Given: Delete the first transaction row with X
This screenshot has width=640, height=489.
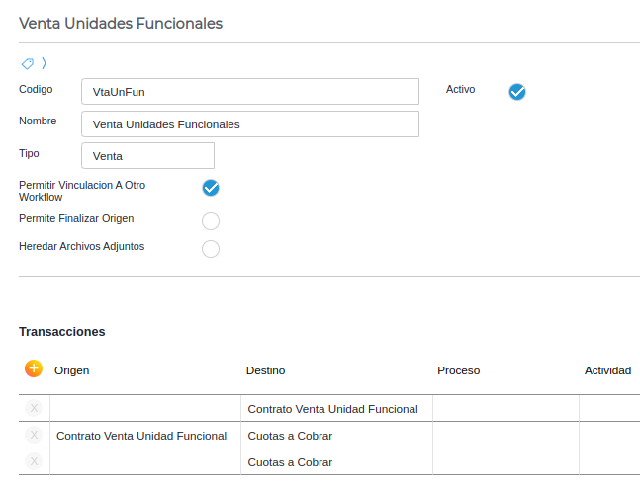Looking at the screenshot, I should tap(34, 408).
